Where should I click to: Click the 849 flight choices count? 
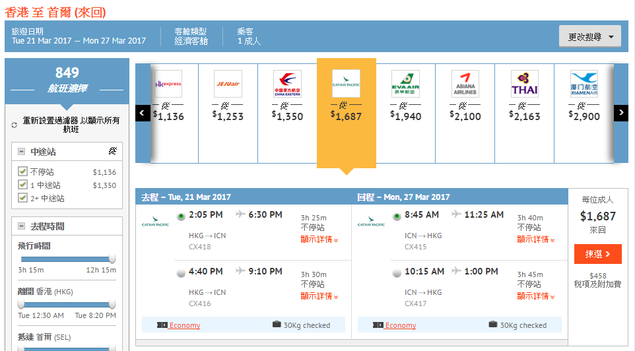coord(67,73)
